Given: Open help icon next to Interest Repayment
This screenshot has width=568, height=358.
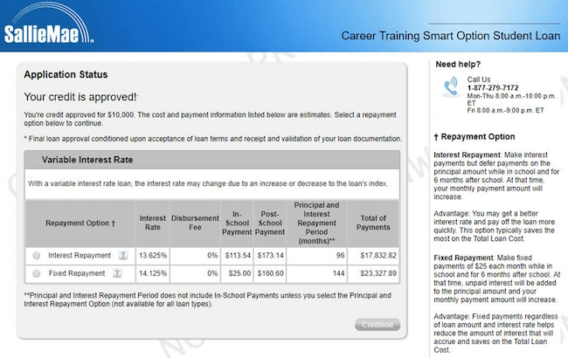Looking at the screenshot, I should point(123,255).
